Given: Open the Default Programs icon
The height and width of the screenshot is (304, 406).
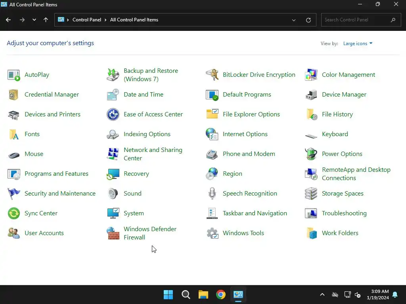Looking at the screenshot, I should coord(212,95).
